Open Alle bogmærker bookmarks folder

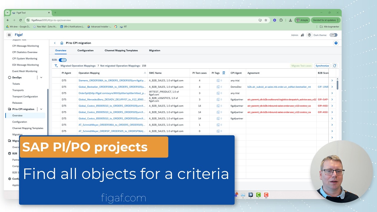tap(330, 26)
